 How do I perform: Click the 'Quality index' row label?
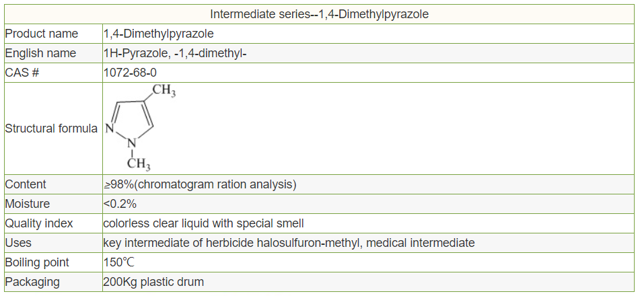[39, 223]
